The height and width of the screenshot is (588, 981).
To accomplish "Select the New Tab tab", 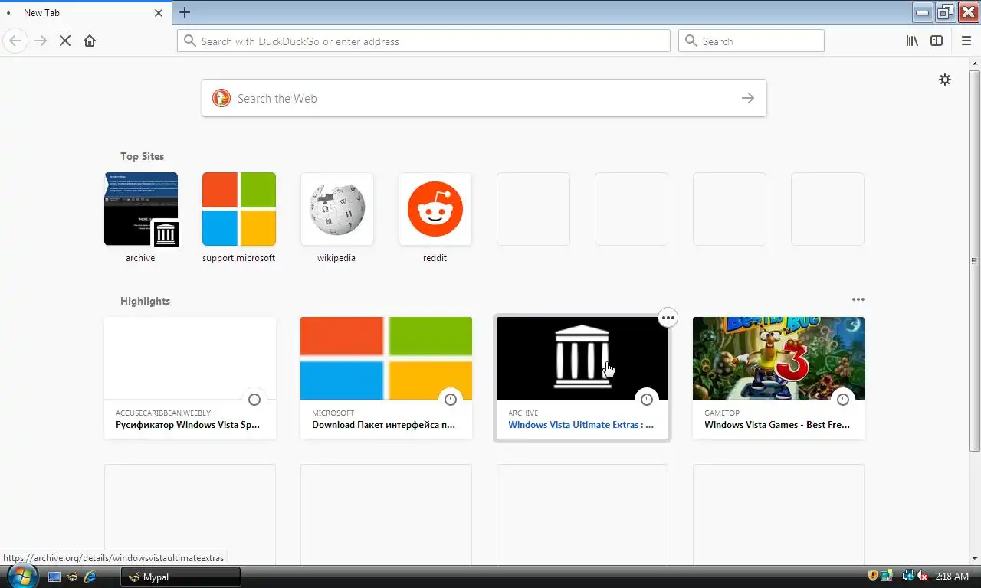I will point(84,13).
